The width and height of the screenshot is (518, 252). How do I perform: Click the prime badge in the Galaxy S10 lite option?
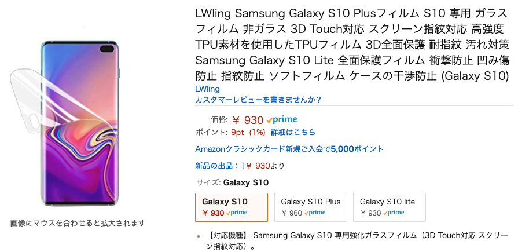[x=394, y=213]
